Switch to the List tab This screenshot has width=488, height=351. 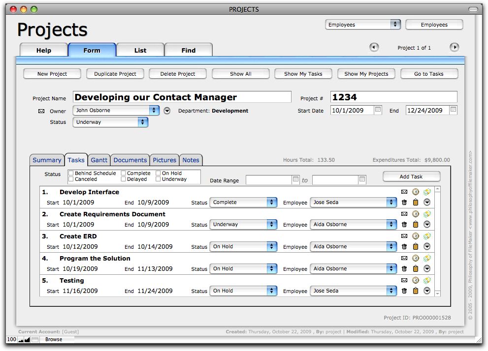pos(140,50)
